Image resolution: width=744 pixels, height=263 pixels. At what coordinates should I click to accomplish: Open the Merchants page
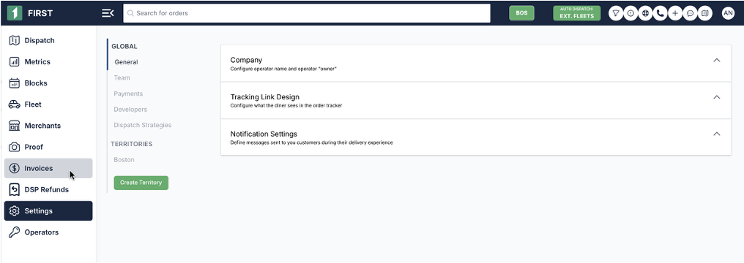(x=48, y=126)
